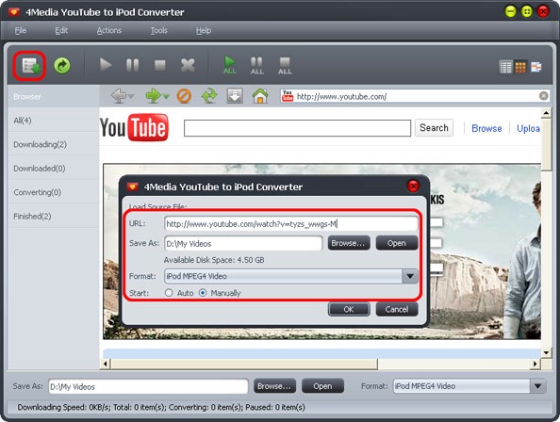Click the dialog URL input field
Viewport: 560px width, 422px height.
pyautogui.click(x=291, y=224)
